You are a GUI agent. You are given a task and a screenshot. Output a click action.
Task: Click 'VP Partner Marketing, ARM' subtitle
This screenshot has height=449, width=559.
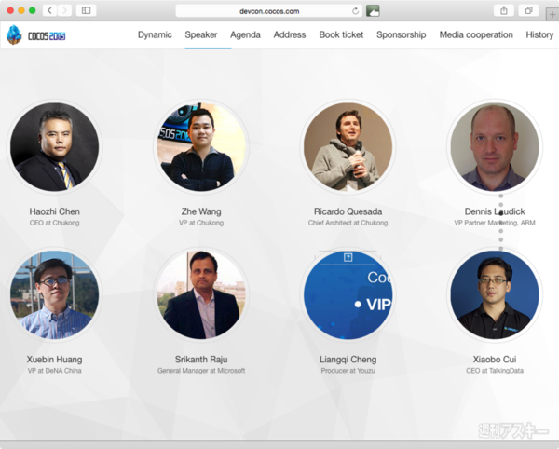[x=495, y=223]
